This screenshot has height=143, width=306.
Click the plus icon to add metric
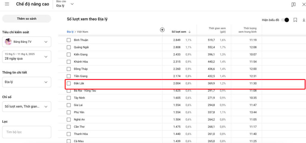click(162, 30)
